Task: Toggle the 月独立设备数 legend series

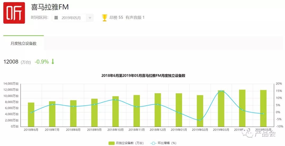Action: (126, 143)
